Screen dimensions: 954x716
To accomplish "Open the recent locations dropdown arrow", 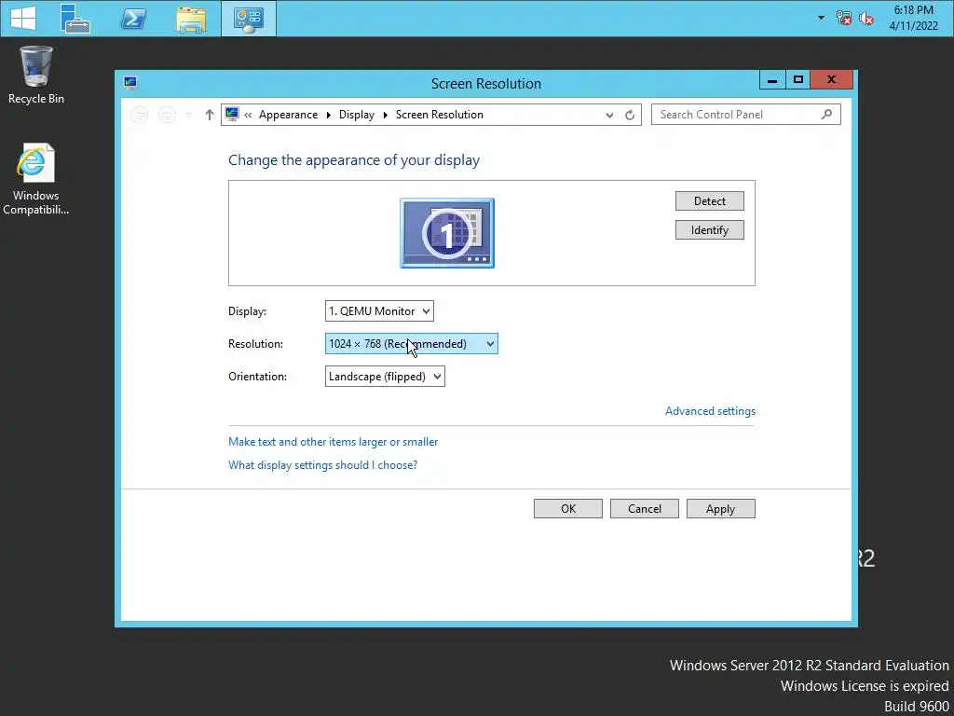I will (188, 115).
